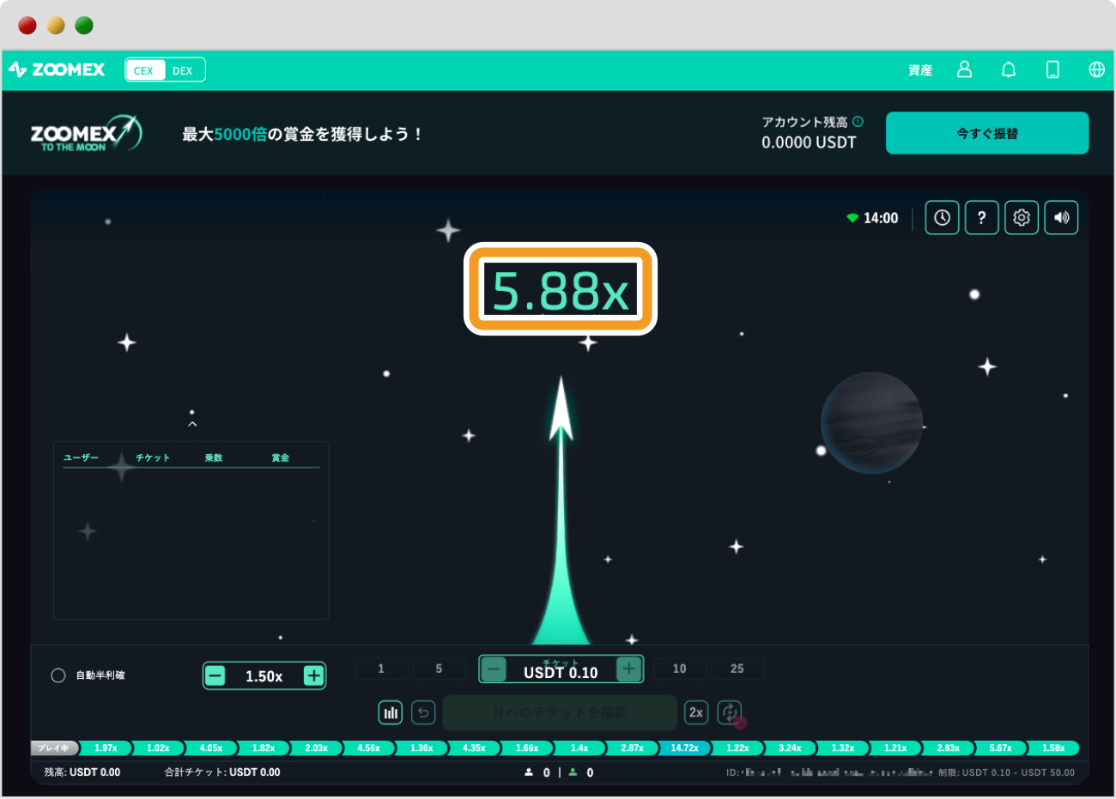The width and height of the screenshot is (1116, 799).
Task: Increase the 1.50x multiplier with plus
Action: [x=313, y=676]
